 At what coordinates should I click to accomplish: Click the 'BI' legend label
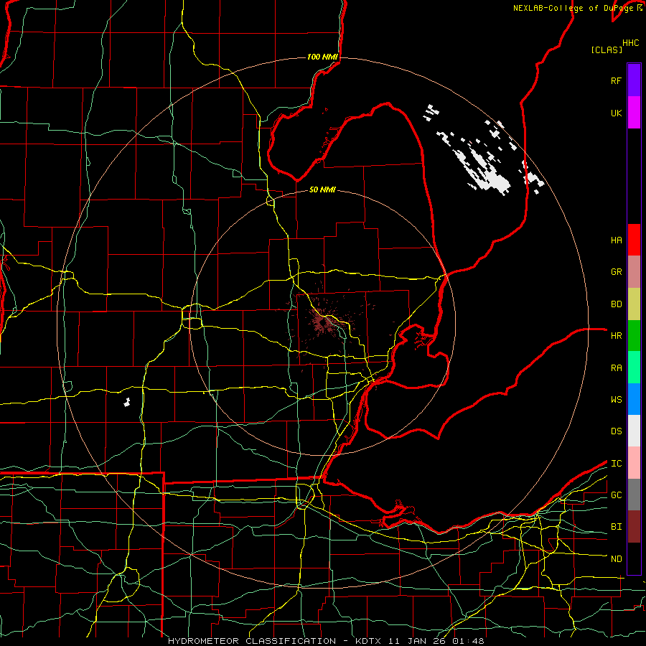(x=616, y=527)
